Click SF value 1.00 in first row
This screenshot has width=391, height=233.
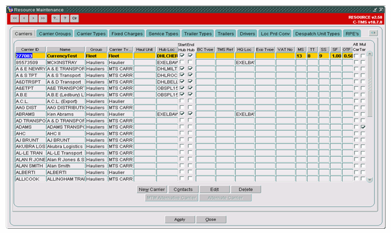point(336,56)
